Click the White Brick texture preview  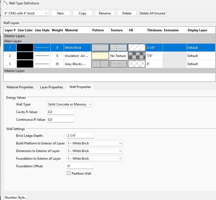(x=118, y=48)
